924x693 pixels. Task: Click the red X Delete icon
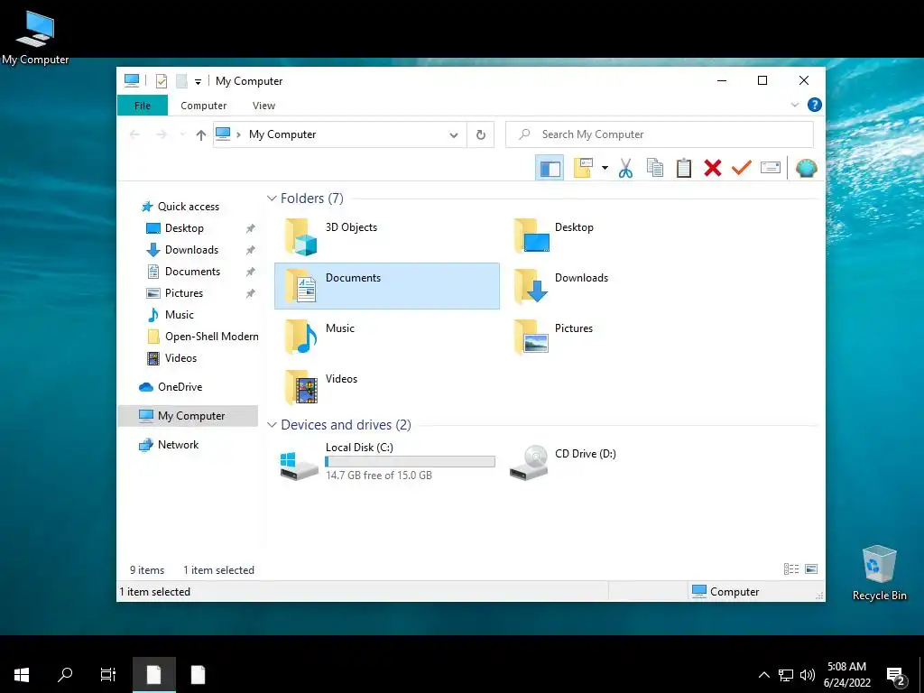coord(713,169)
